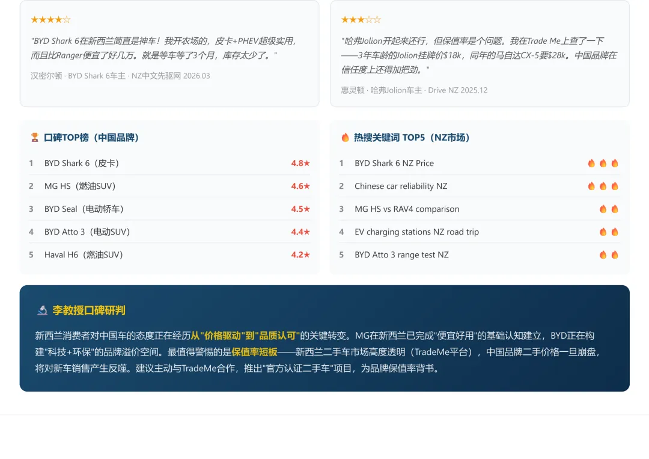Click the trophy icon beside 口碑TOP榜
Viewport: 649px width, 459px height.
35,138
